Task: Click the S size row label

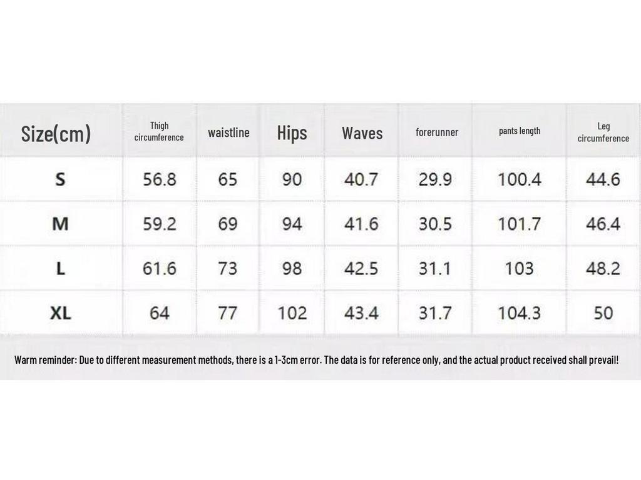Action: (60, 180)
